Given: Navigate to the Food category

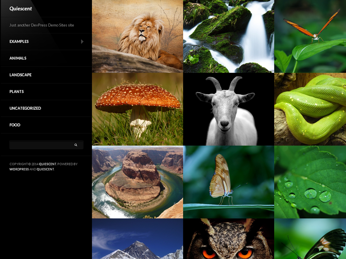Looking at the screenshot, I should (15, 125).
